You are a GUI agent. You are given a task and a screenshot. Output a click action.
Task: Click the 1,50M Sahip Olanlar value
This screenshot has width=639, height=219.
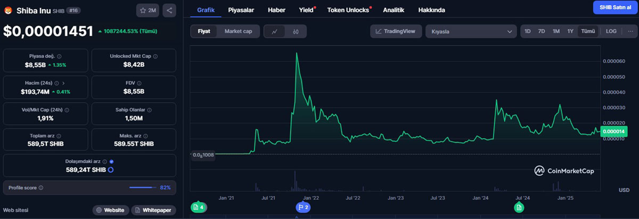pyautogui.click(x=134, y=118)
